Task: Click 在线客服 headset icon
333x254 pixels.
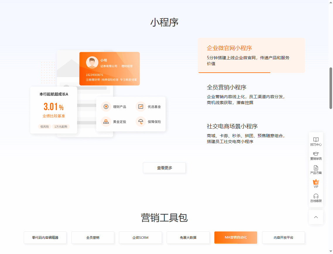Action: pos(316,196)
